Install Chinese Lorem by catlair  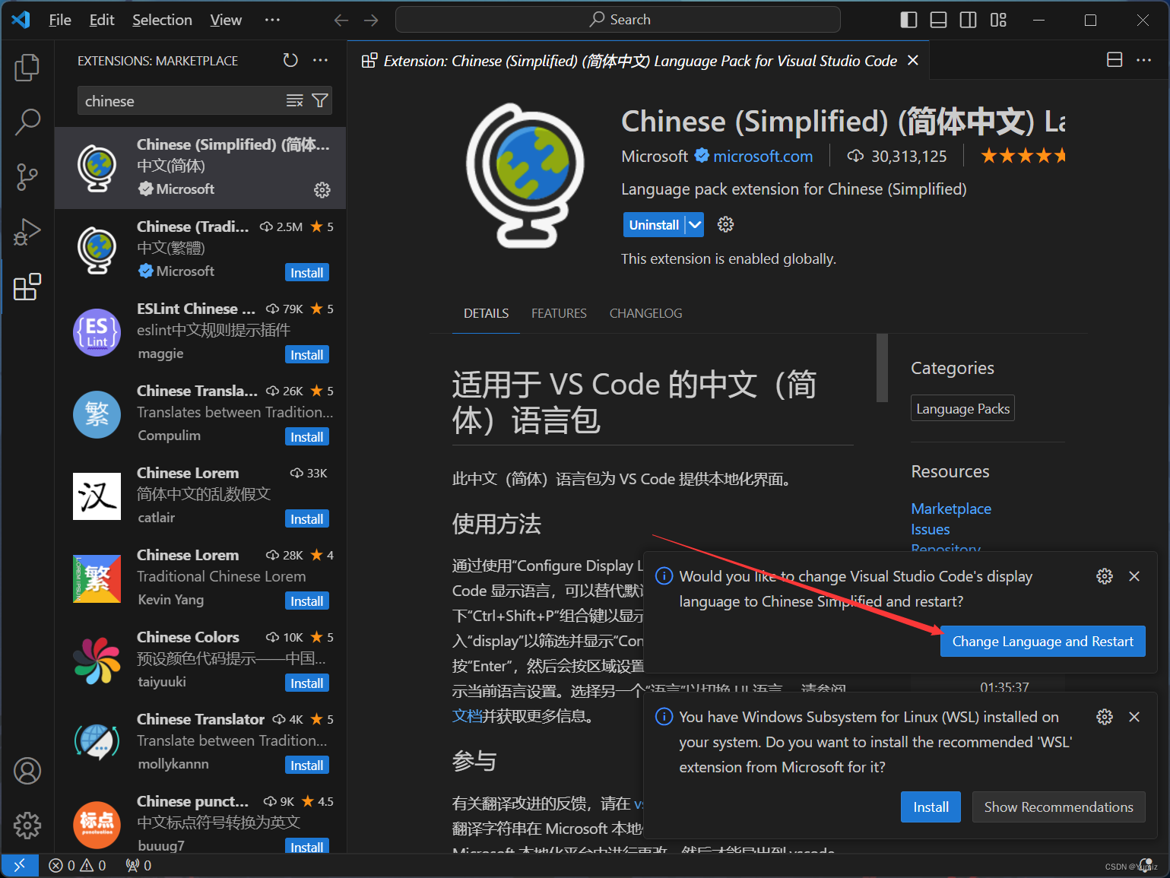click(x=307, y=519)
